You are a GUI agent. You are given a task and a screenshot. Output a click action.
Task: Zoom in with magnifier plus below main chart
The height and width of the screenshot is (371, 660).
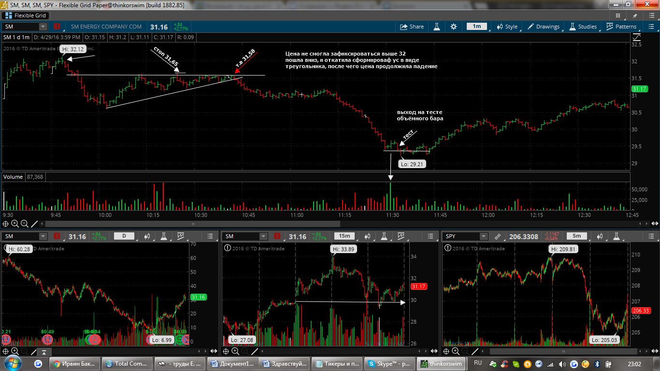[15, 224]
